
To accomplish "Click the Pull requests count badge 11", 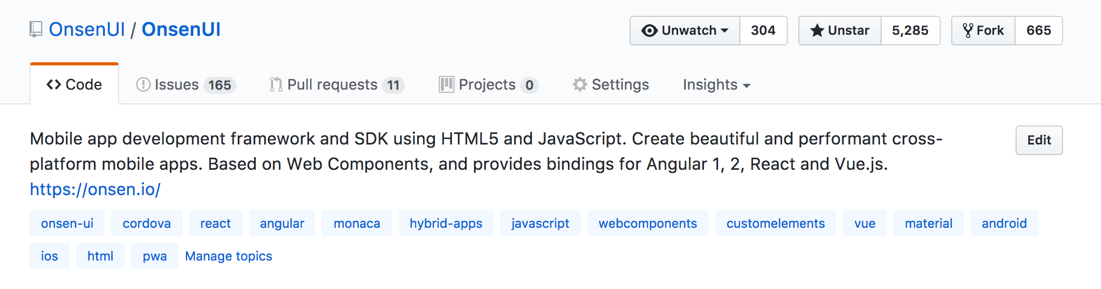I will [393, 85].
